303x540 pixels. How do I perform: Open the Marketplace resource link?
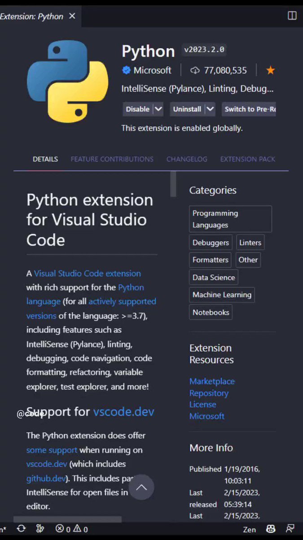click(212, 381)
